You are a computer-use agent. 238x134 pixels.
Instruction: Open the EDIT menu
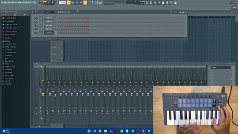6,3
